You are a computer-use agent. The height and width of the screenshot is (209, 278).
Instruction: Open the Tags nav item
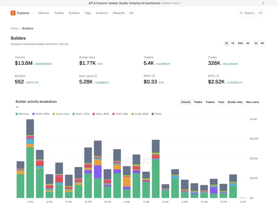87,13
